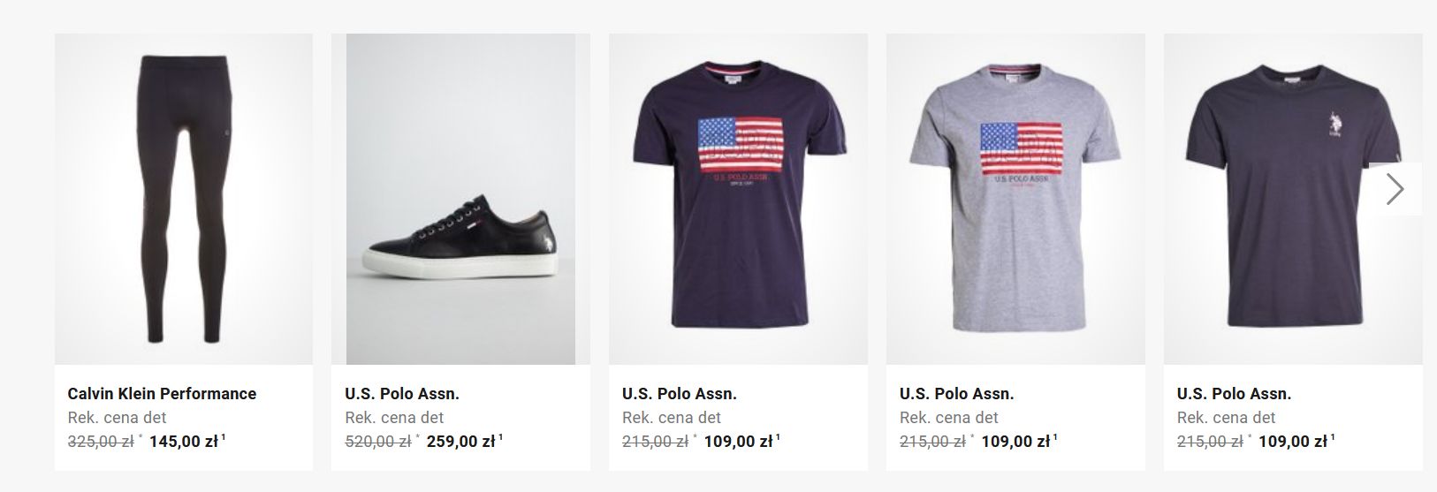The height and width of the screenshot is (492, 1437).
Task: Click Rek. cena det label under the sneaker
Action: coord(394,418)
